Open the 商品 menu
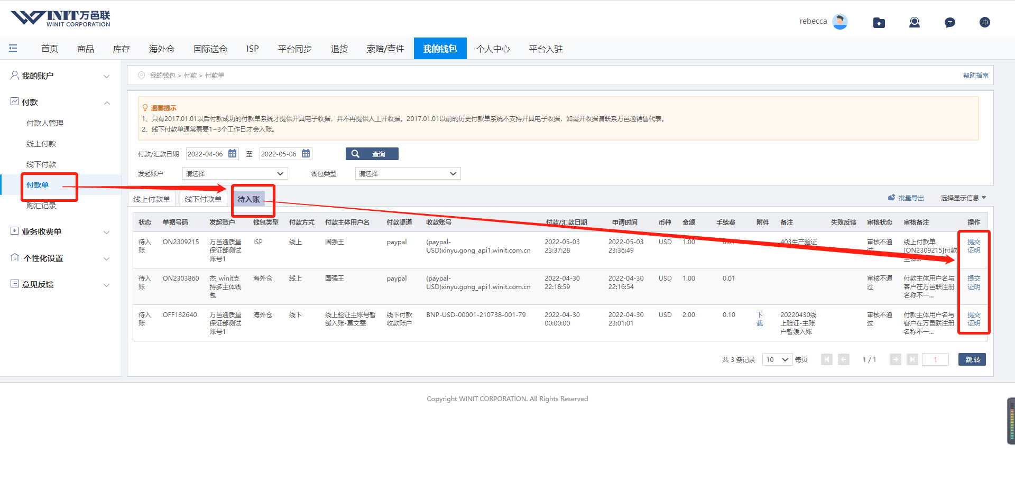Screen dimensions: 1015x483 (x=86, y=49)
